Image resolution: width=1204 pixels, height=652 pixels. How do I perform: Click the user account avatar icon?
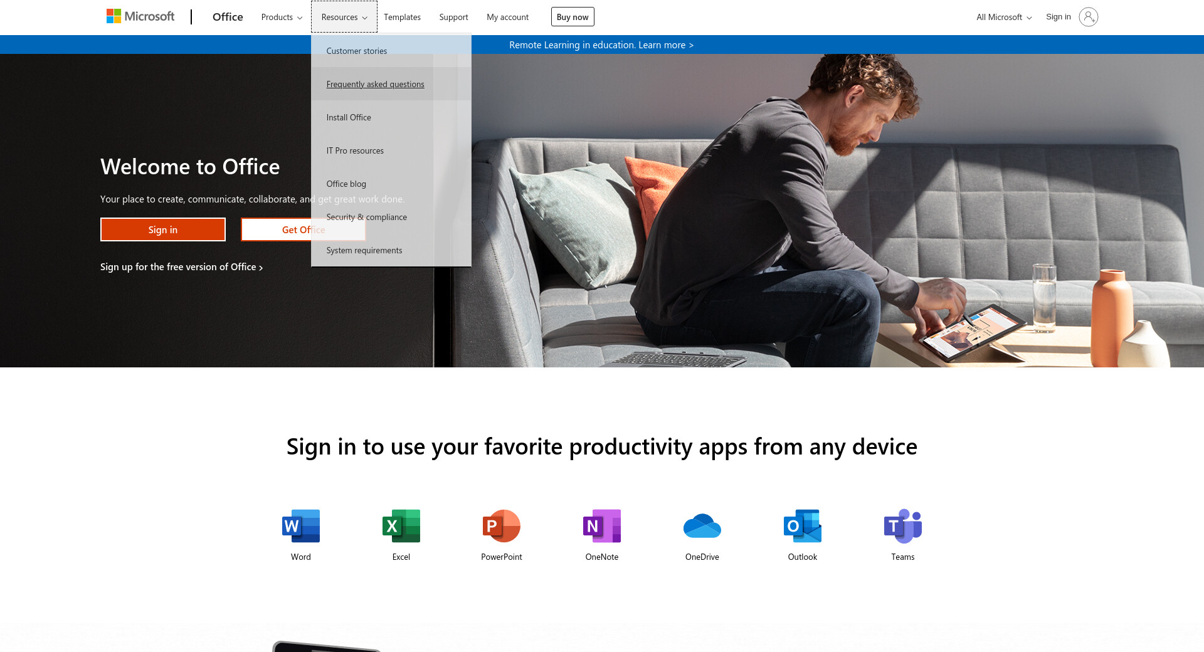click(1088, 17)
